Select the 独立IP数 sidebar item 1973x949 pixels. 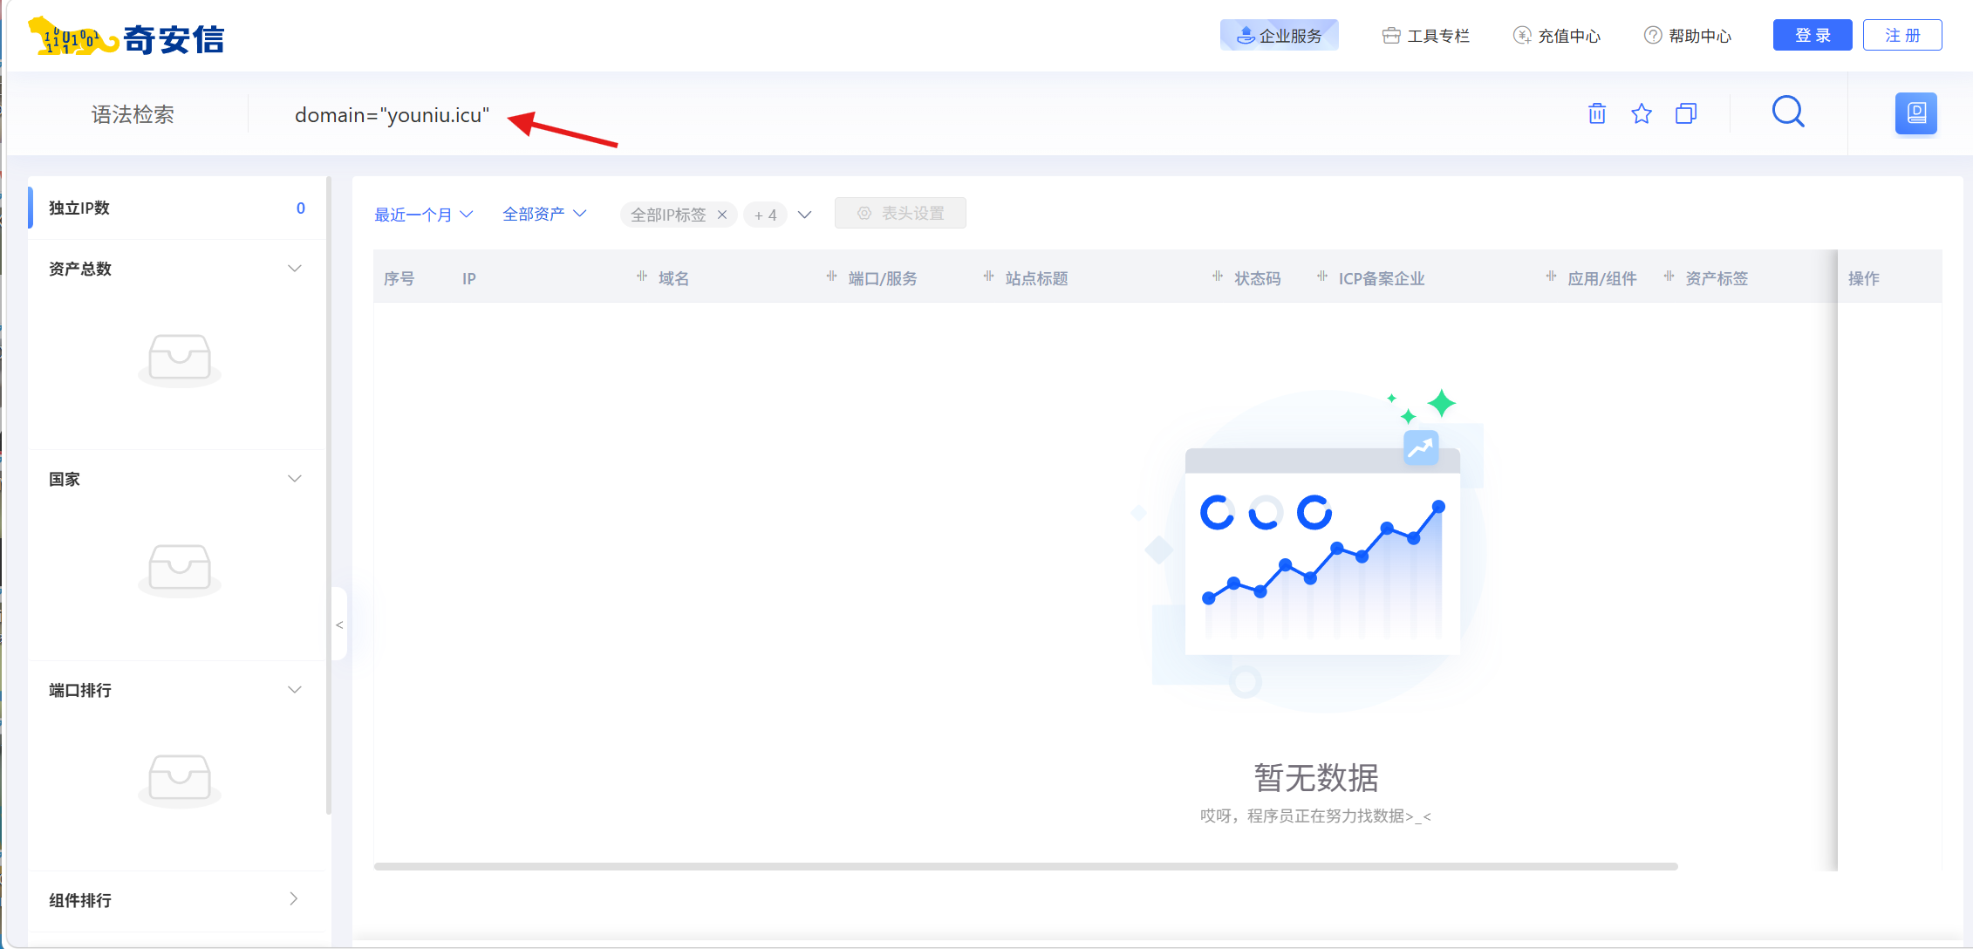coord(177,208)
